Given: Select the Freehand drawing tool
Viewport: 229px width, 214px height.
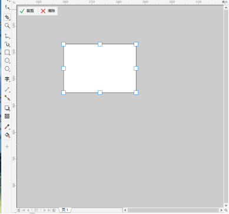Looking at the screenshot, I should 7,36.
